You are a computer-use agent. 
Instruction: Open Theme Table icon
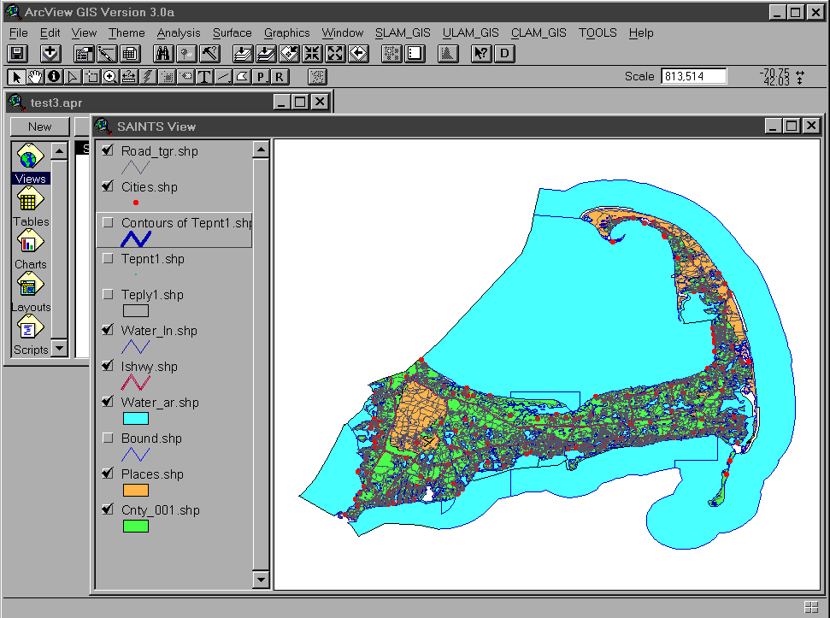coord(130,54)
